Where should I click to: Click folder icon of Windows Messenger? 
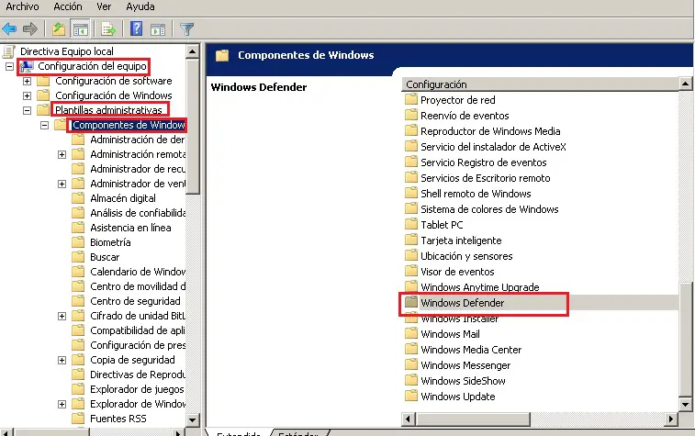click(411, 364)
